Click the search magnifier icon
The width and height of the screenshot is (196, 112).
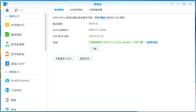coord(16,10)
